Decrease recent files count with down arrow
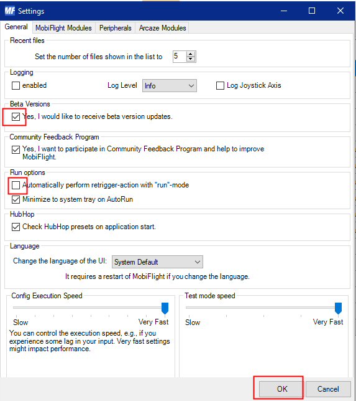Image resolution: width=356 pixels, height=401 pixels. [x=190, y=59]
